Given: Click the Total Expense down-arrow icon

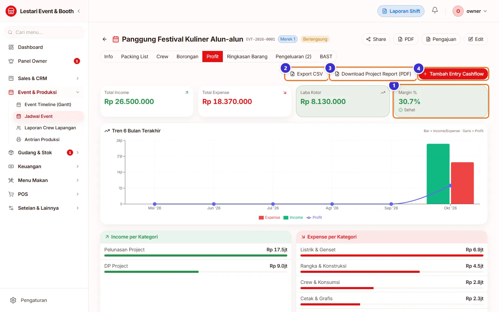Looking at the screenshot, I should [x=285, y=93].
